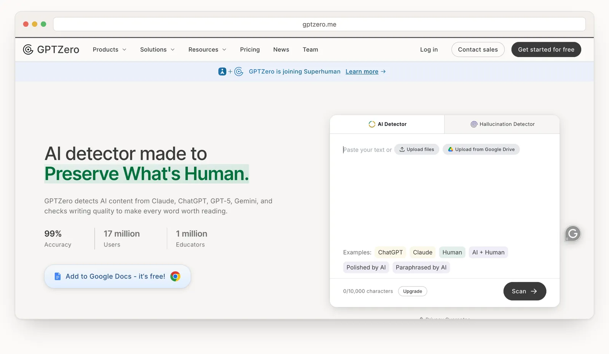The image size is (609, 354).
Task: Switch to the AI Detector tab
Action: 387,124
